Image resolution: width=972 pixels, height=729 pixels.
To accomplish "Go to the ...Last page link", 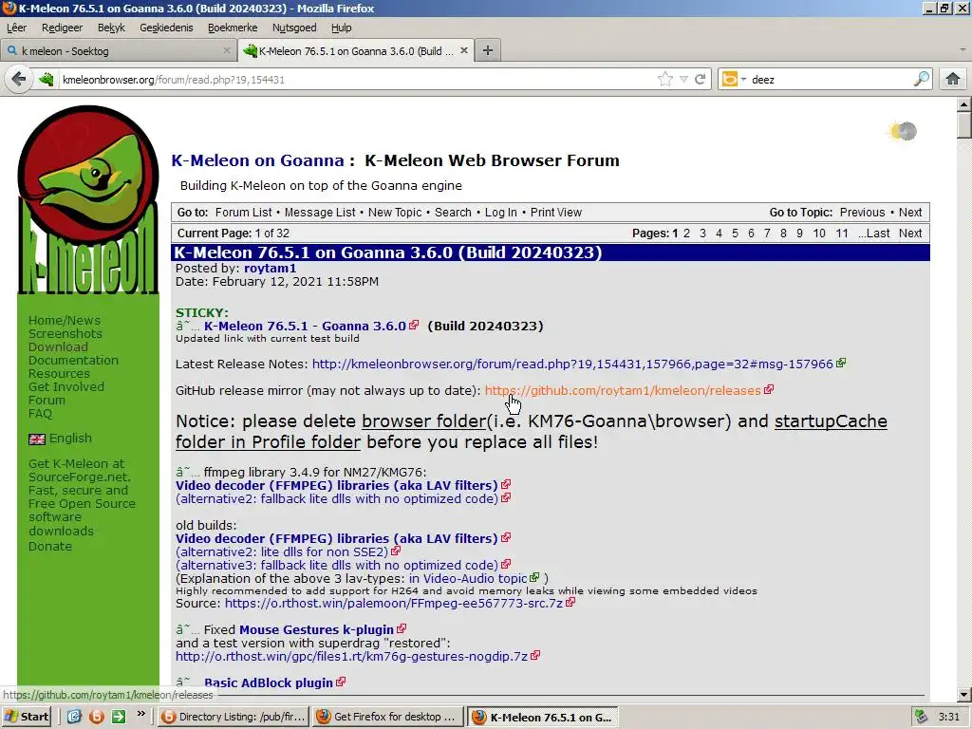I will (x=874, y=234).
